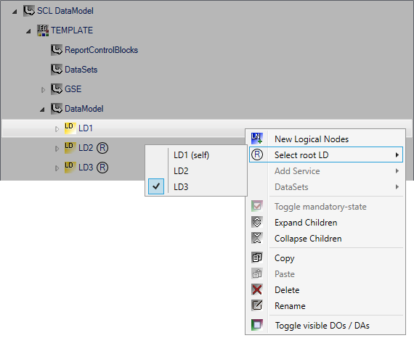Choose Toggle mandatory-state menu entry
The image size is (414, 338).
[326, 207]
